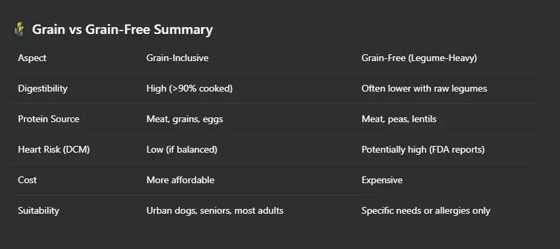Select the Grain-Inclusive column header
Viewport: 560px width, 249px height.
(x=177, y=58)
